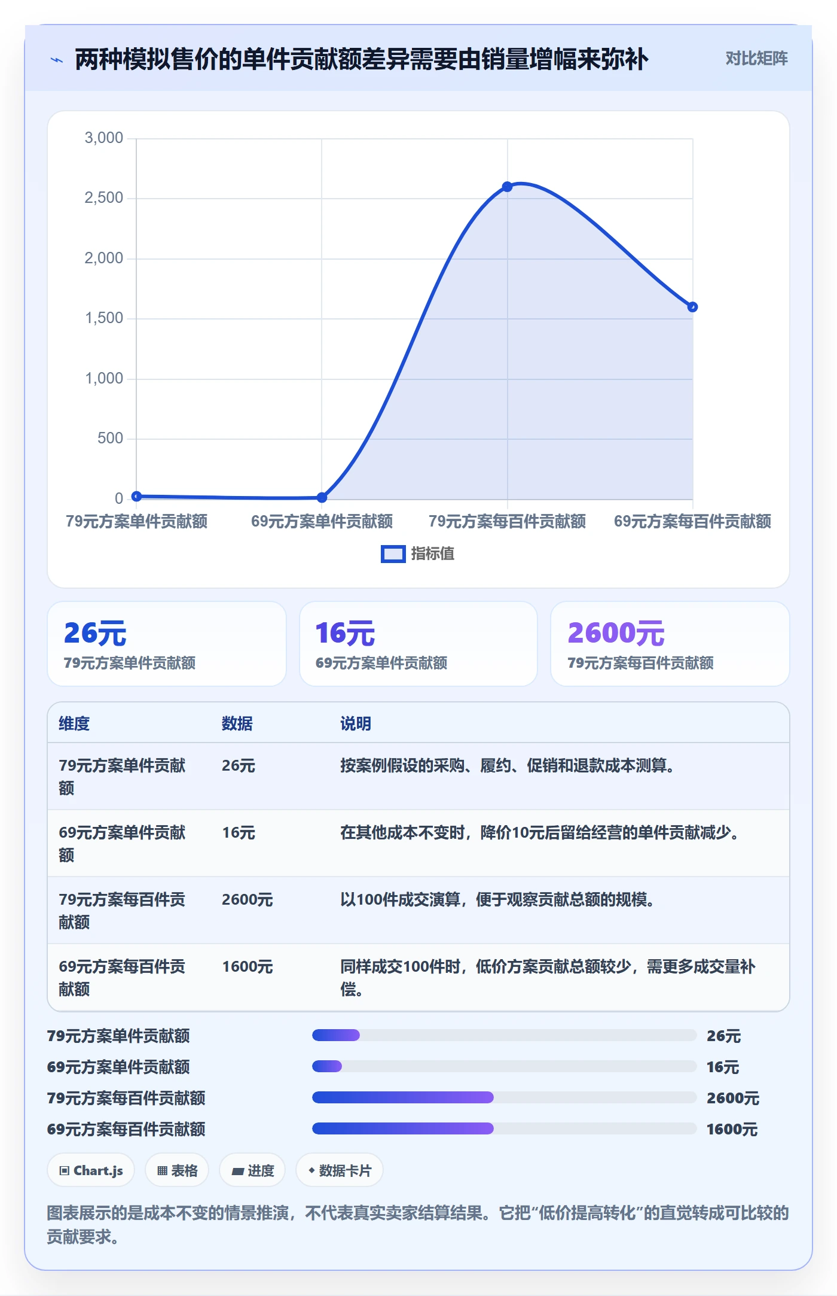
Task: Click the chart point on the y-axis at zero
Action: 136,496
